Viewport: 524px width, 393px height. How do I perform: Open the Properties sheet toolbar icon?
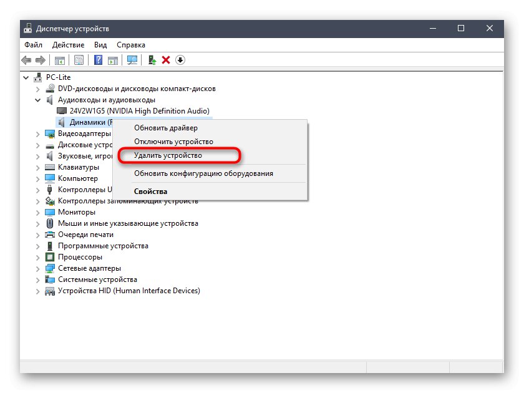[x=79, y=60]
